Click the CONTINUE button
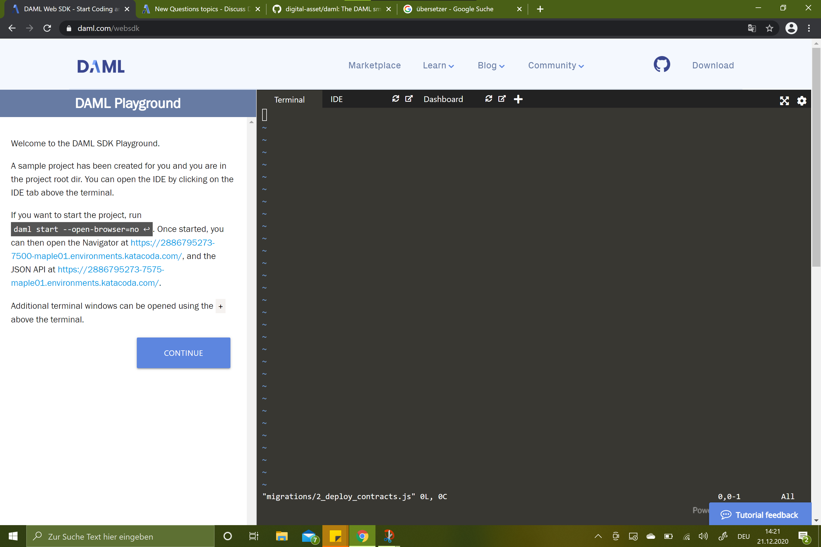This screenshot has height=547, width=821. pos(184,353)
